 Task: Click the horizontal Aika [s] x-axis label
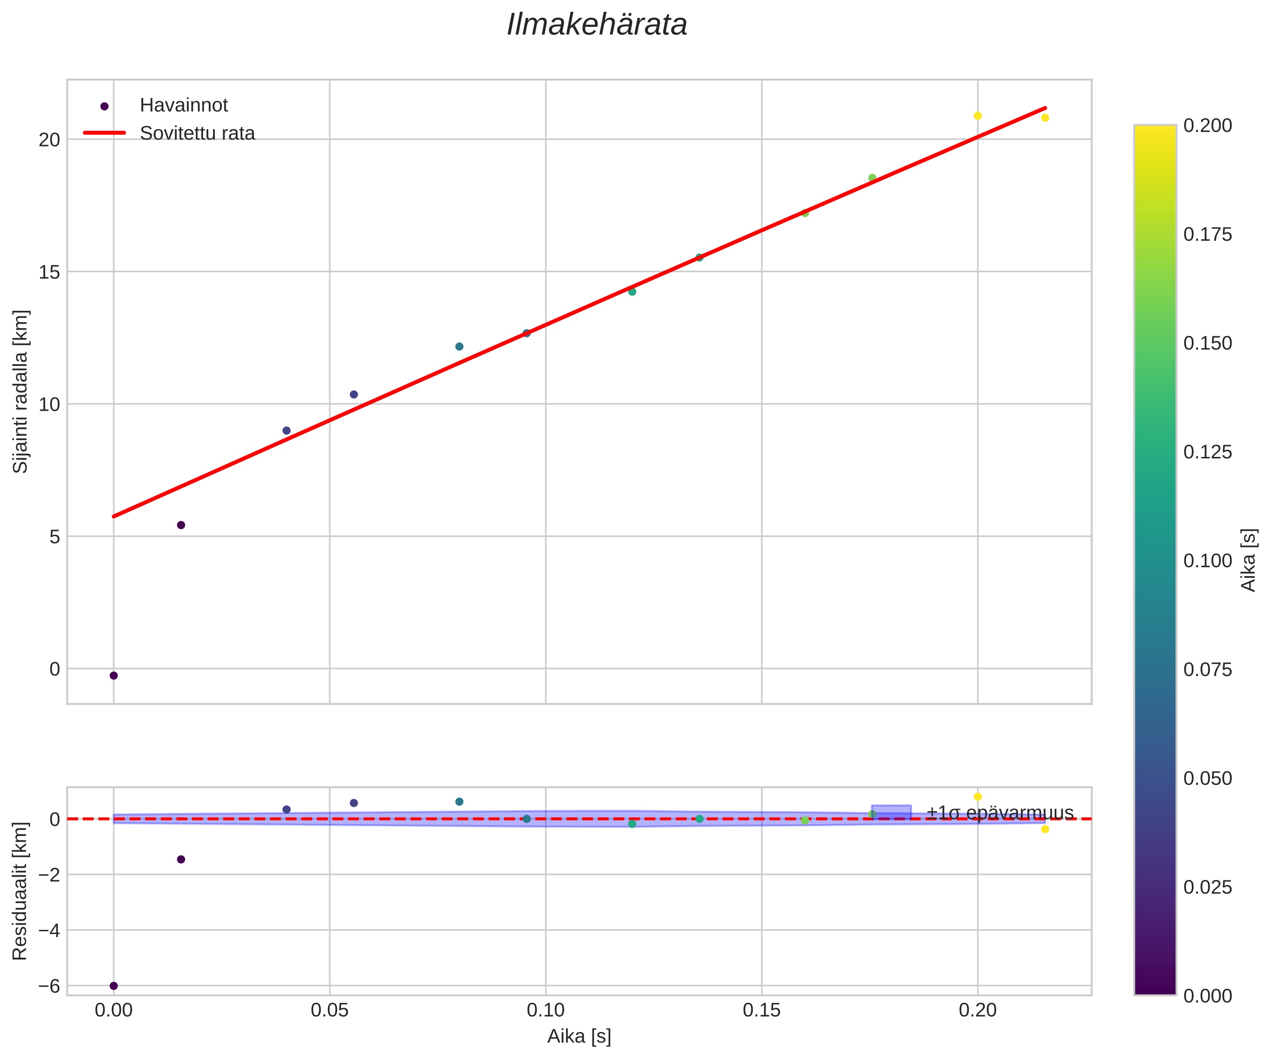coord(579,1036)
